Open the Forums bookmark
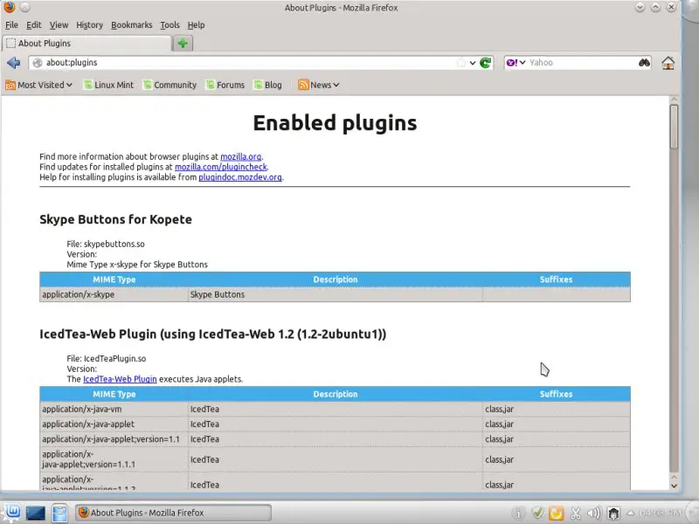 225,85
